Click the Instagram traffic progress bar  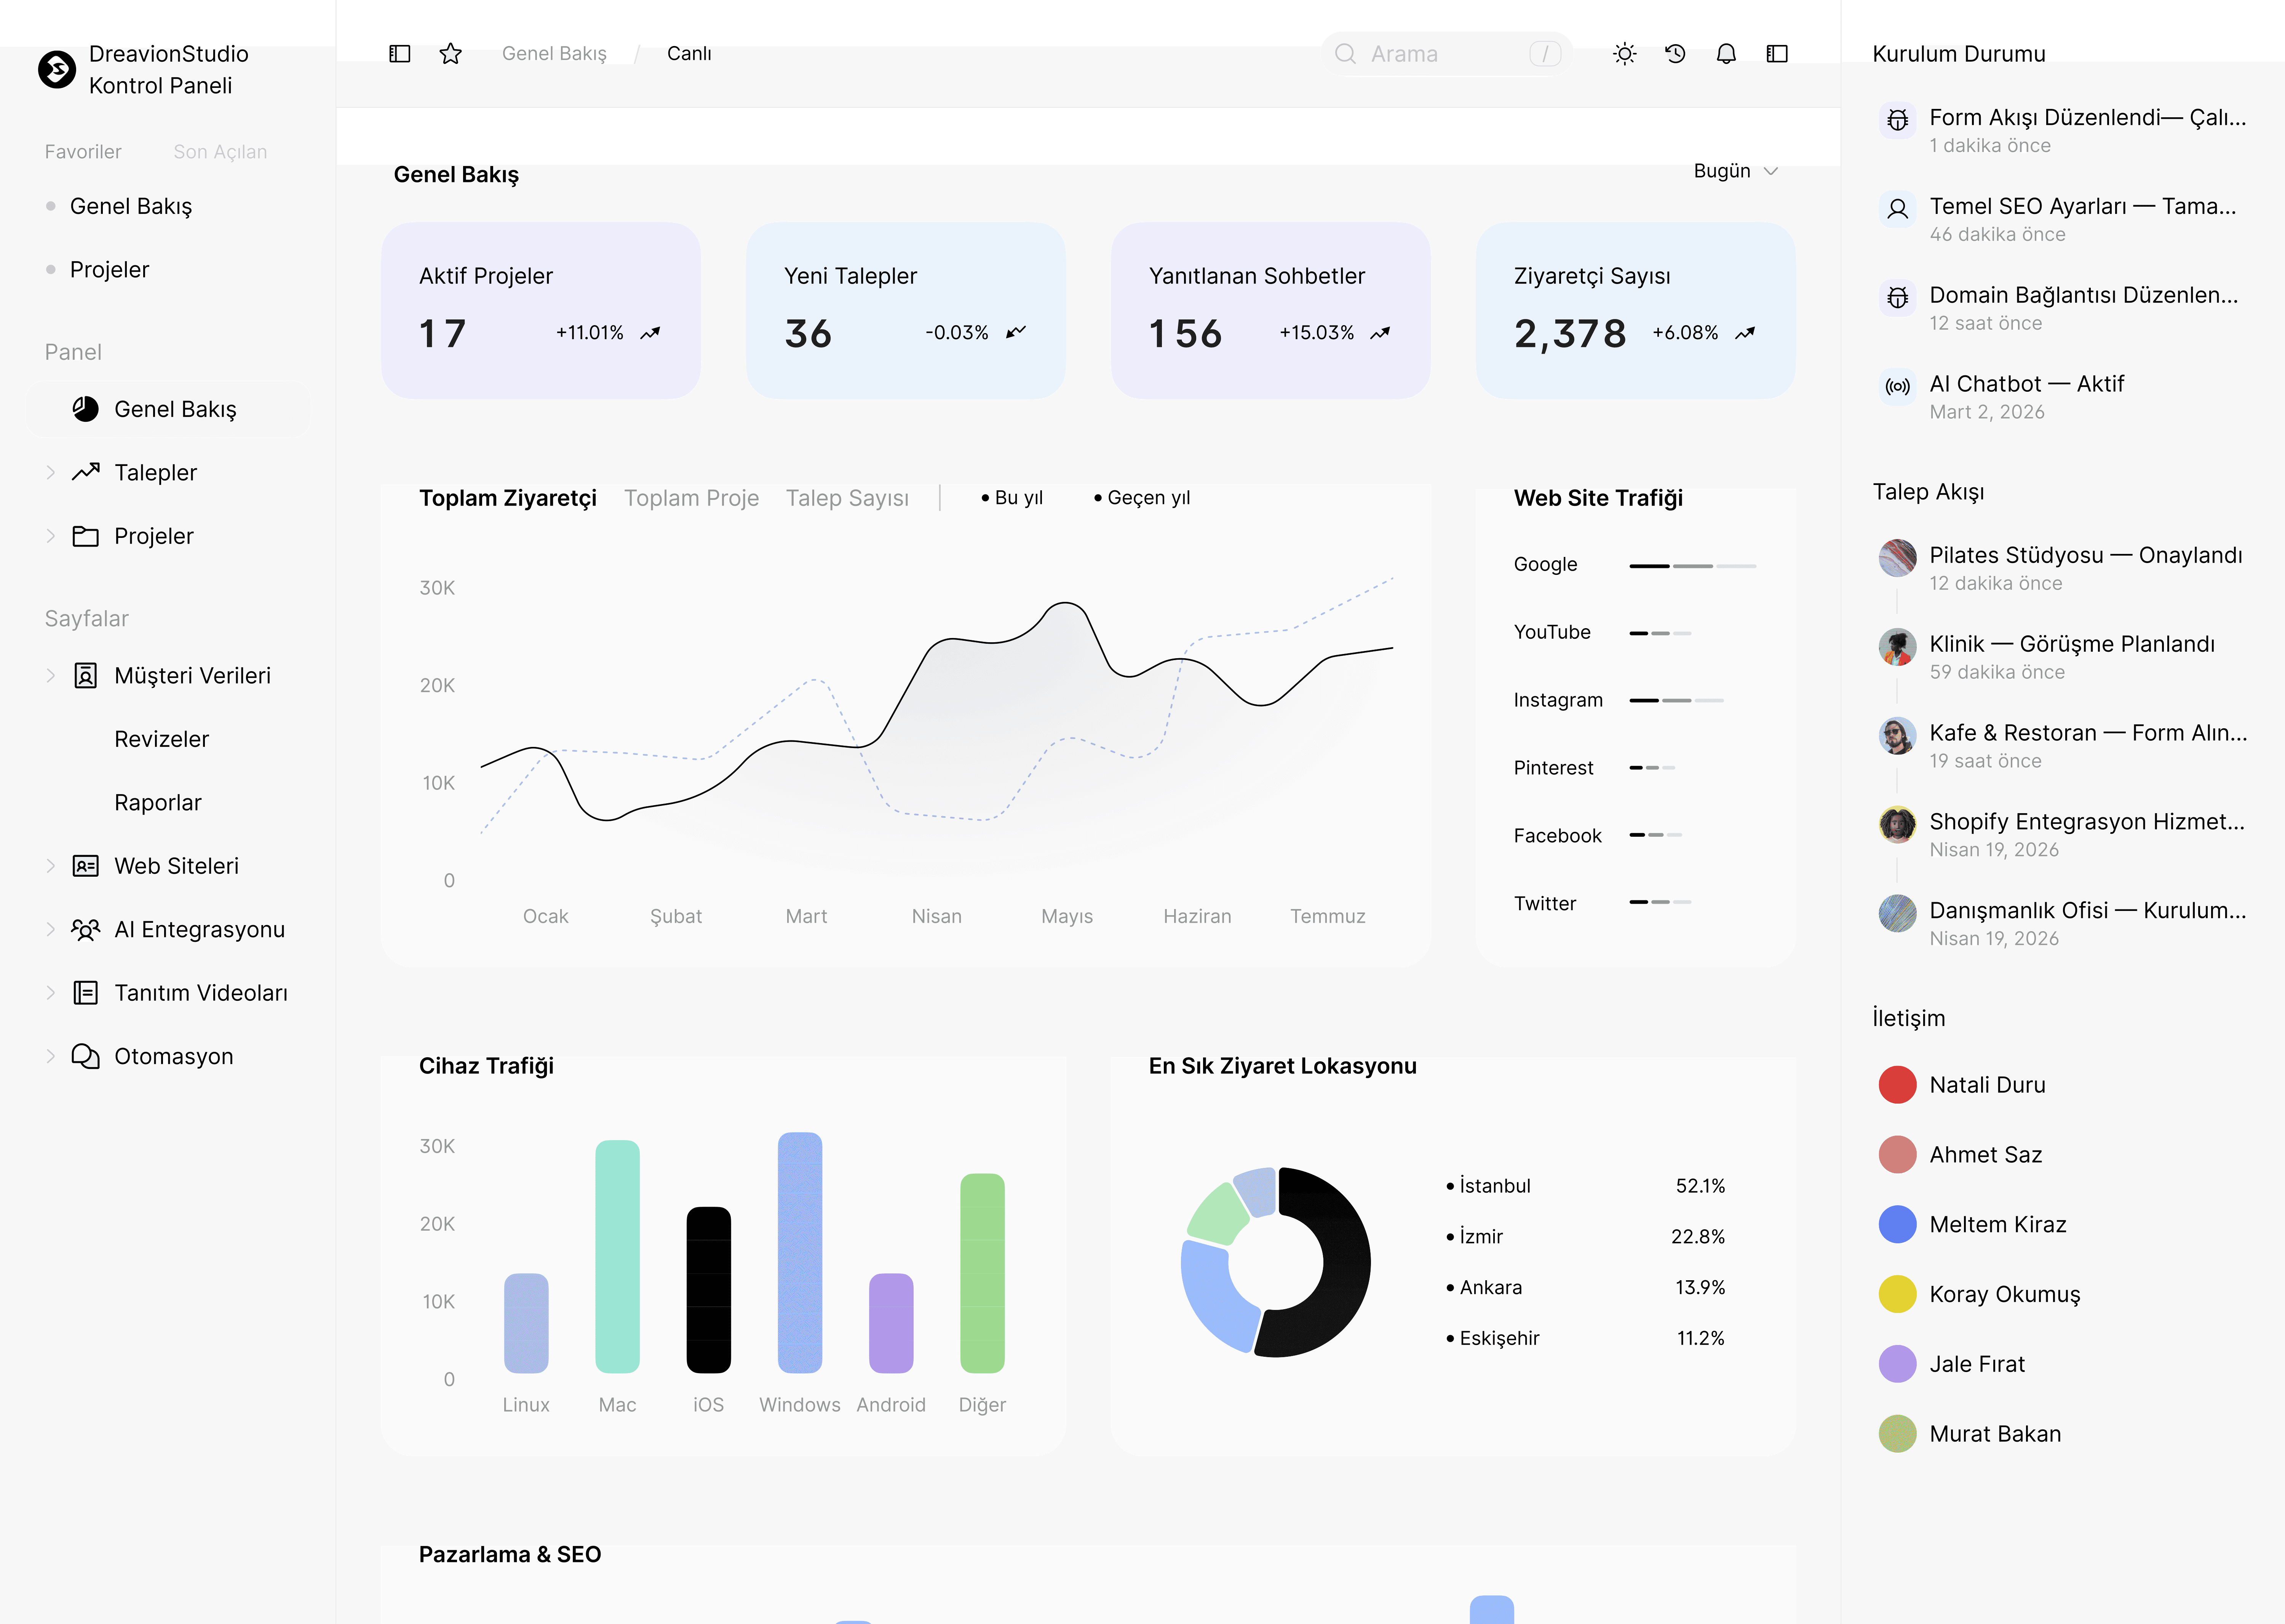click(1677, 701)
